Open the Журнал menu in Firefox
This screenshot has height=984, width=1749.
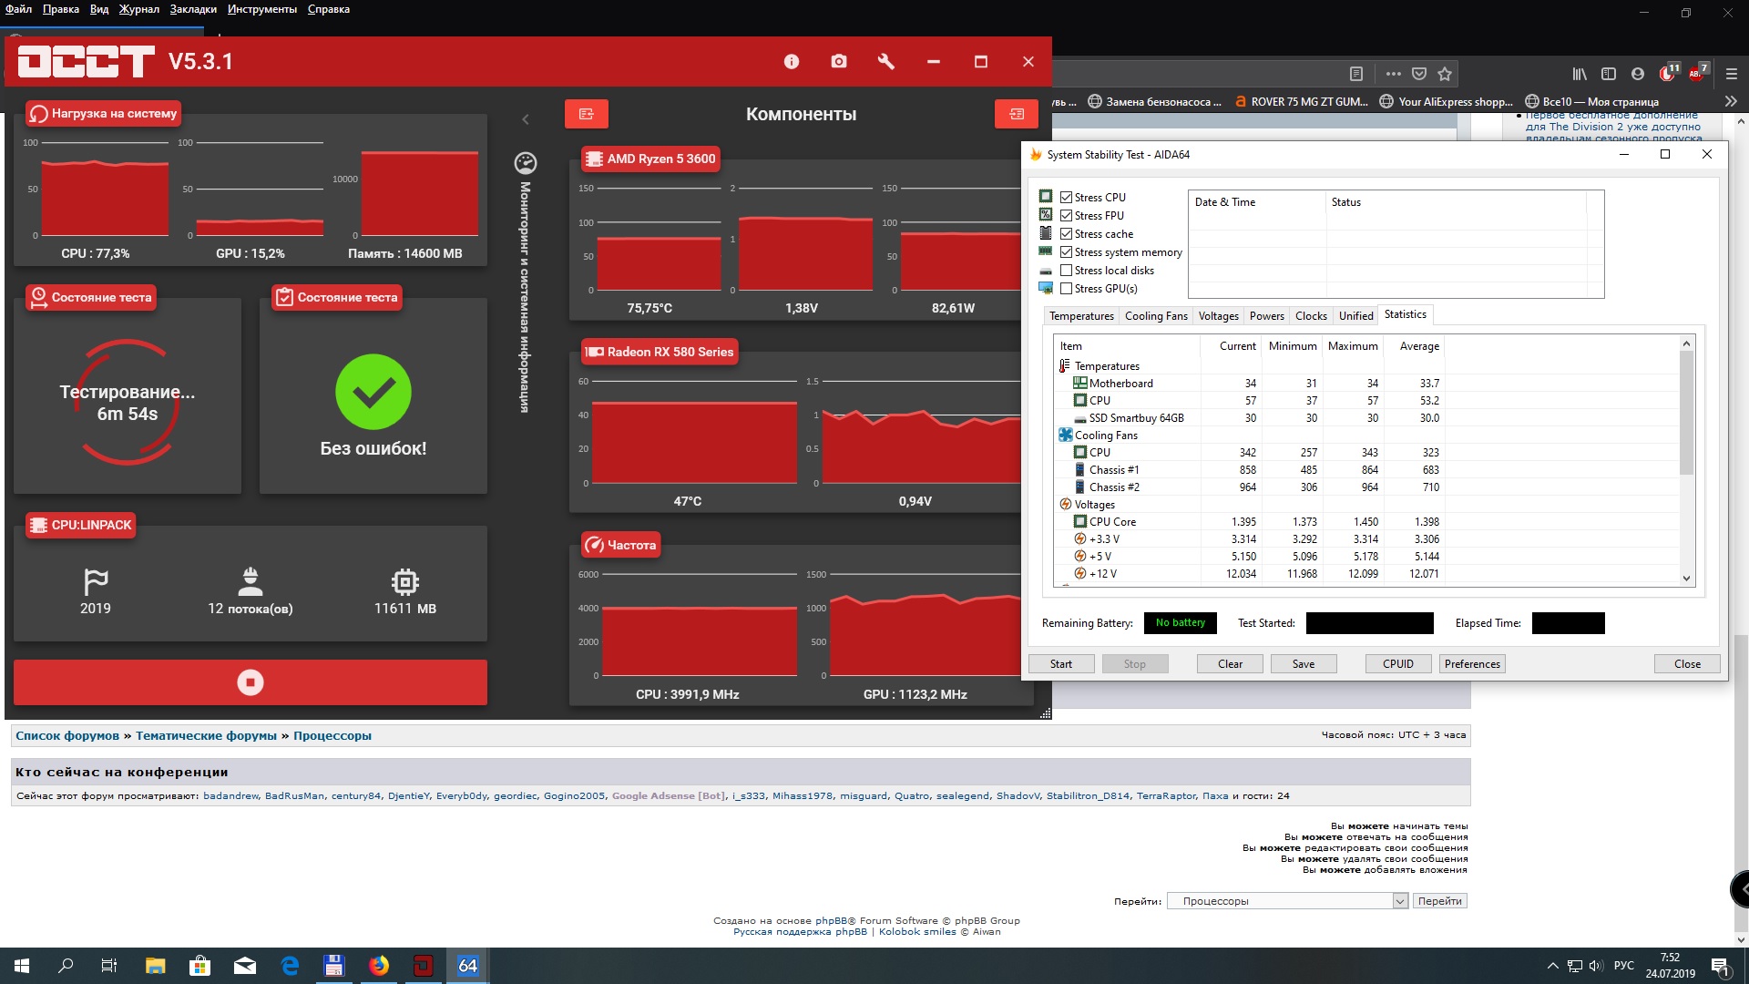[139, 9]
